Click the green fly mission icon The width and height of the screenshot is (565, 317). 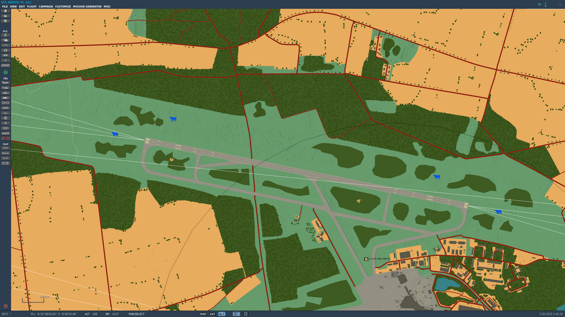(x=6, y=72)
